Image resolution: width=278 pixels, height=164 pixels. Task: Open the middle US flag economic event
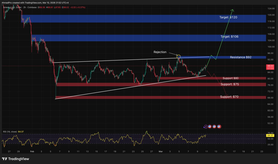tap(214, 126)
